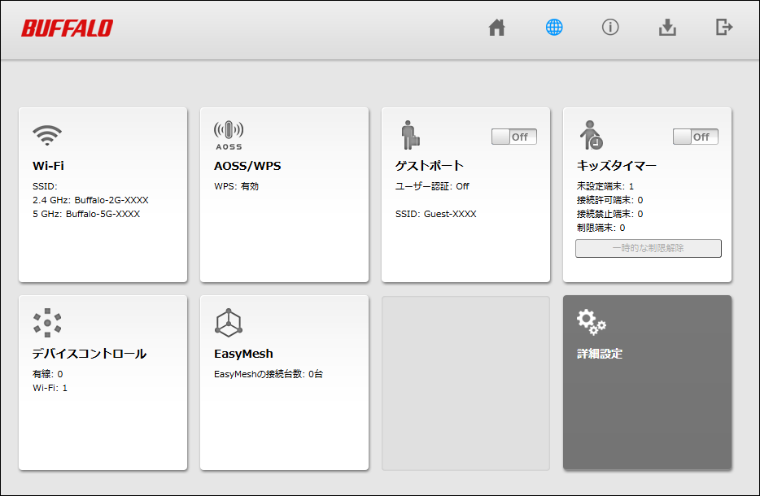Image resolution: width=760 pixels, height=496 pixels.
Task: Open the Wi-Fi signal icon tile
Action: point(47,135)
